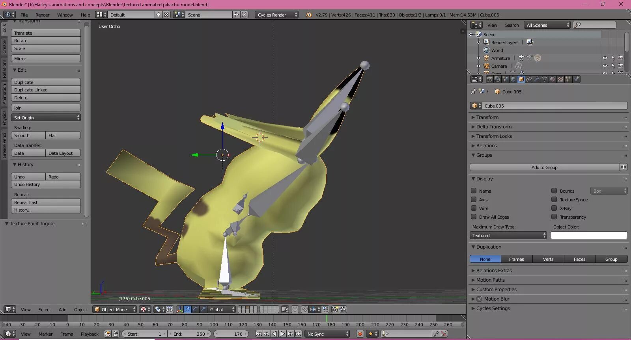Expand the Cycles Settings panel
This screenshot has height=340, width=631.
[493, 308]
